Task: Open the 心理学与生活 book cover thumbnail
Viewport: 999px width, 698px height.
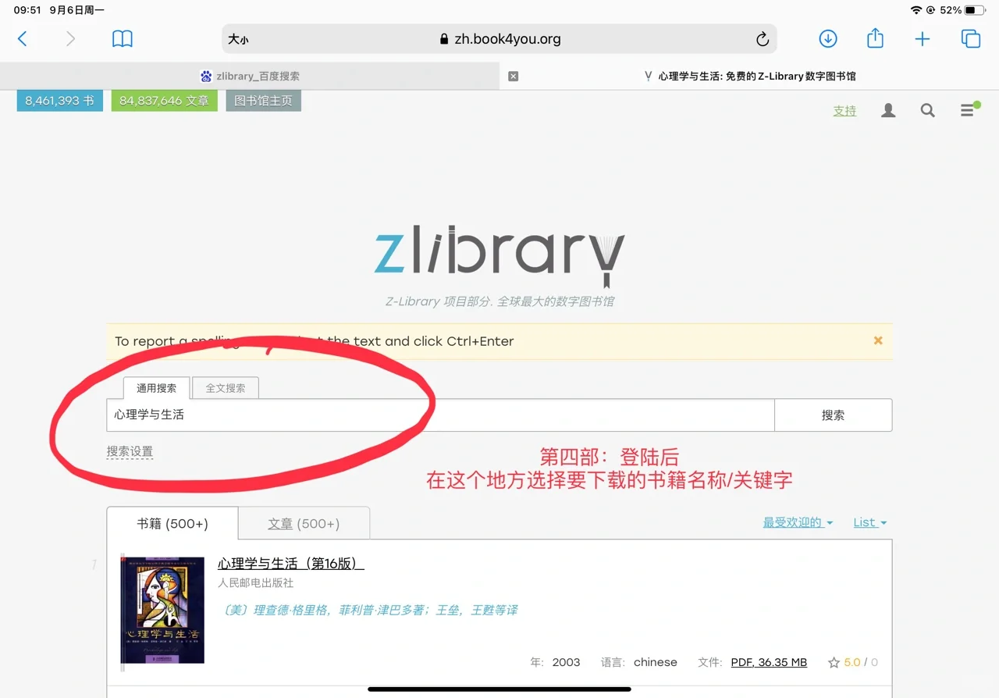Action: tap(163, 610)
